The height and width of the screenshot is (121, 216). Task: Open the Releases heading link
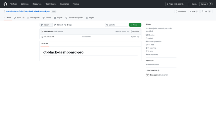pos(150,61)
